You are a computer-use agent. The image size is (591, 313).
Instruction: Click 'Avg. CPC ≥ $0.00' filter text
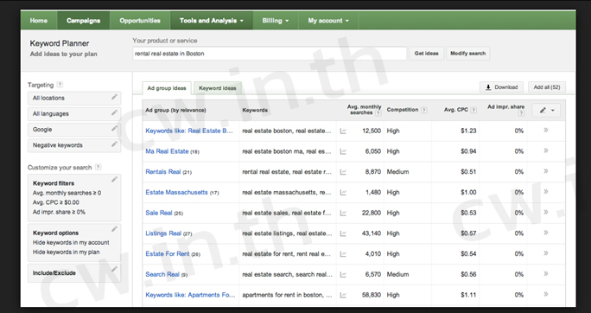coord(56,202)
